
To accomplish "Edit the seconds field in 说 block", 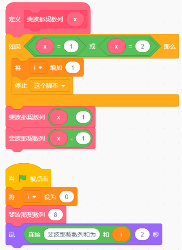I will (142, 234).
